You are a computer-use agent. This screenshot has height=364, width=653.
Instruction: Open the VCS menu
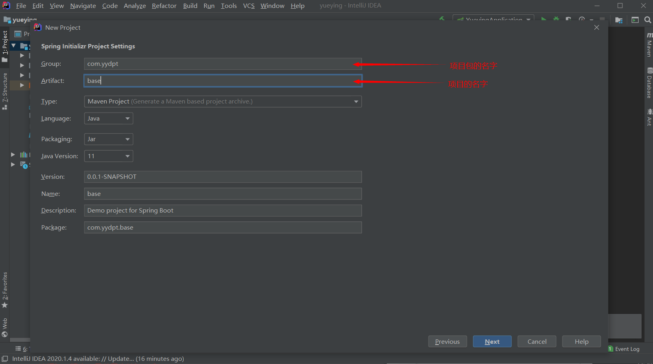click(x=249, y=6)
